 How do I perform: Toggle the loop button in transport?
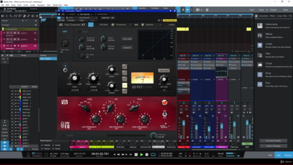point(153,154)
